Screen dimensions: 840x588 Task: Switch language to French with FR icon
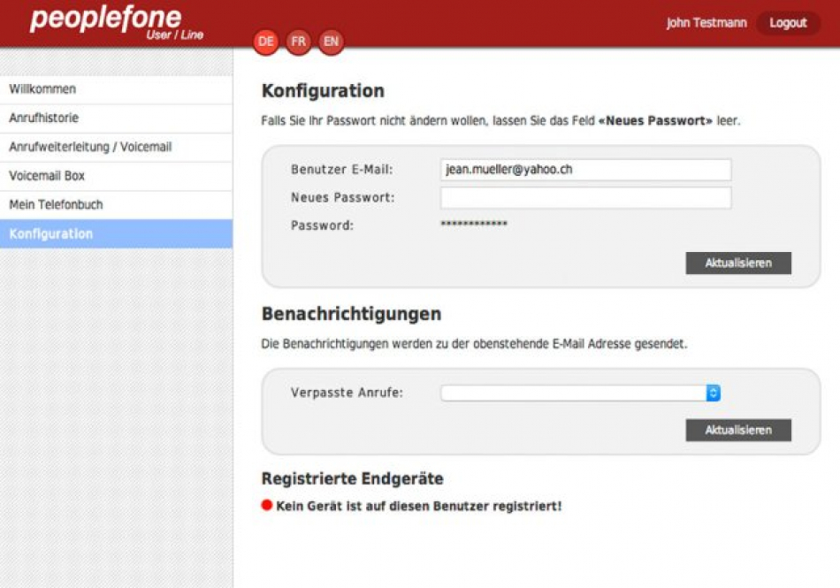[298, 42]
